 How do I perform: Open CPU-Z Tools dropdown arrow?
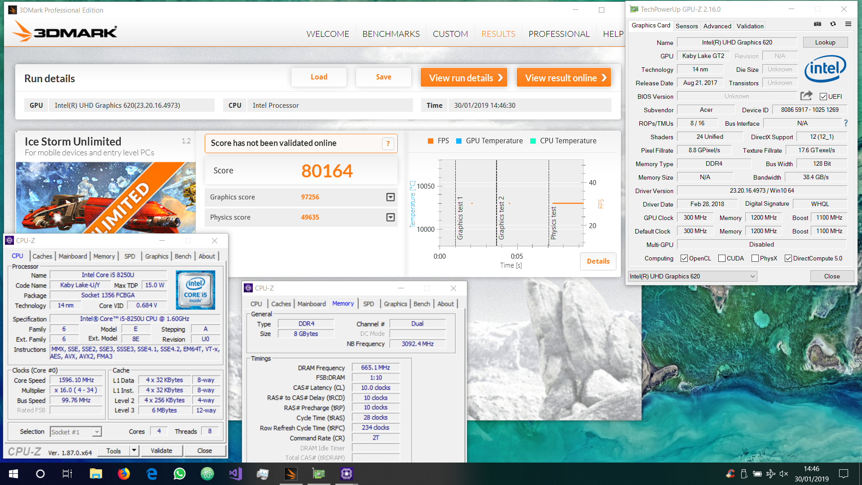pos(134,450)
